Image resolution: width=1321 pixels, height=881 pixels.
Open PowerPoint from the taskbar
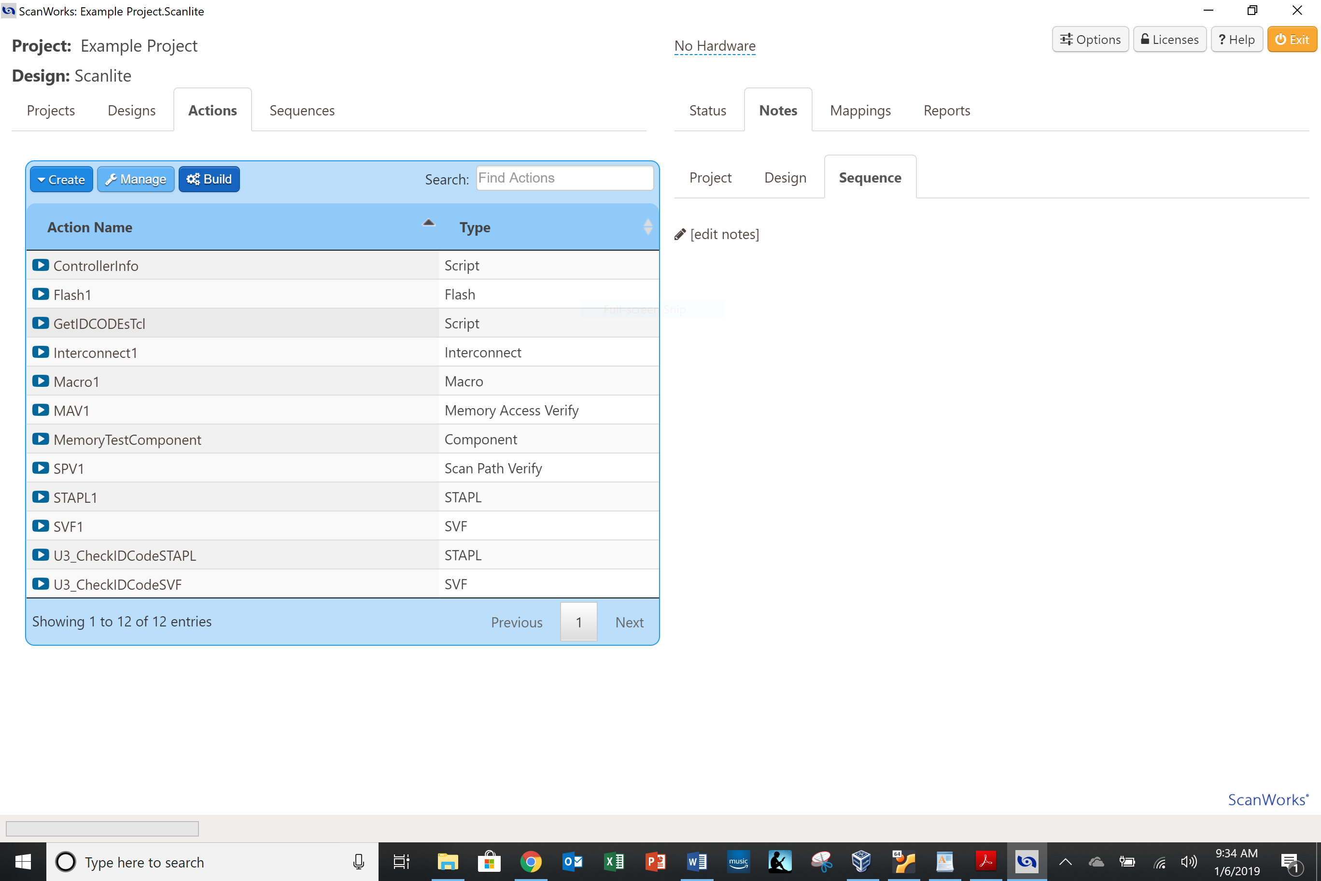tap(656, 861)
